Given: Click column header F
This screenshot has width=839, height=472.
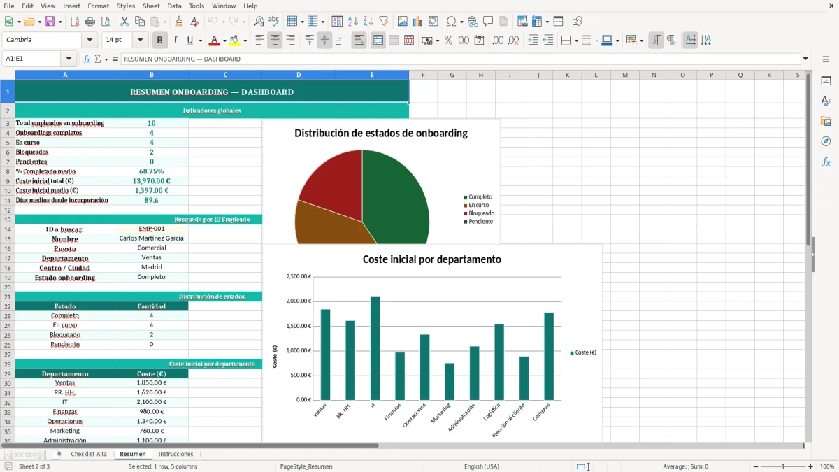Looking at the screenshot, I should point(423,74).
